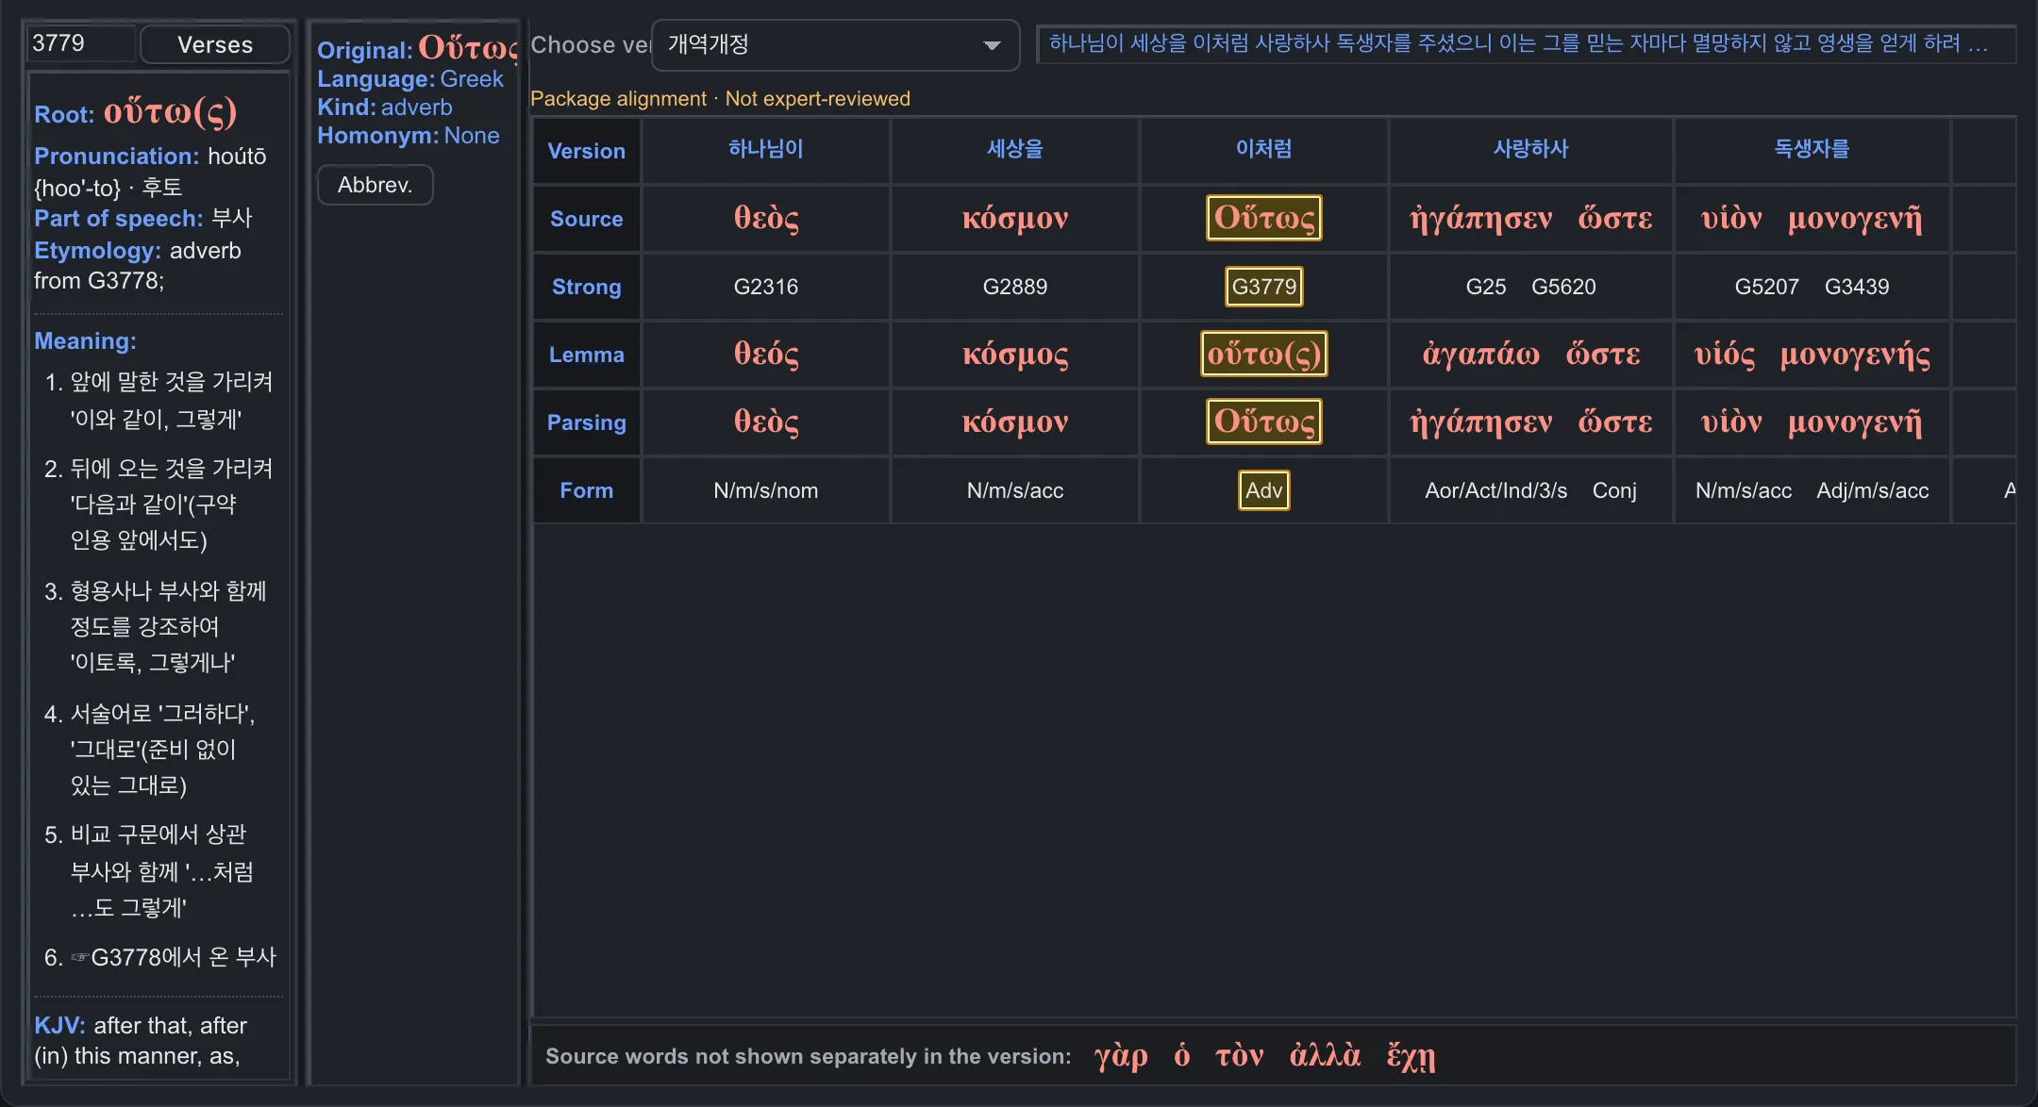The image size is (2038, 1107).
Task: Click the Korean verse text bar
Action: 1526,43
